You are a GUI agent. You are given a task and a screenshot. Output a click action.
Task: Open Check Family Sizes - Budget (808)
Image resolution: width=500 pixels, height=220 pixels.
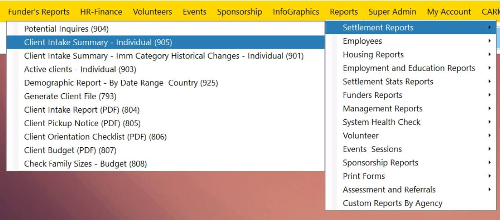(x=85, y=164)
